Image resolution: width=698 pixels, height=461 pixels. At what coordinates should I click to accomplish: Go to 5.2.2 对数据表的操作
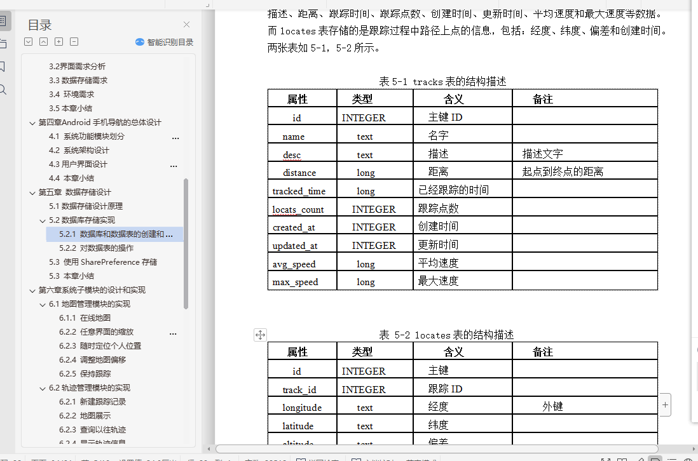[96, 248]
